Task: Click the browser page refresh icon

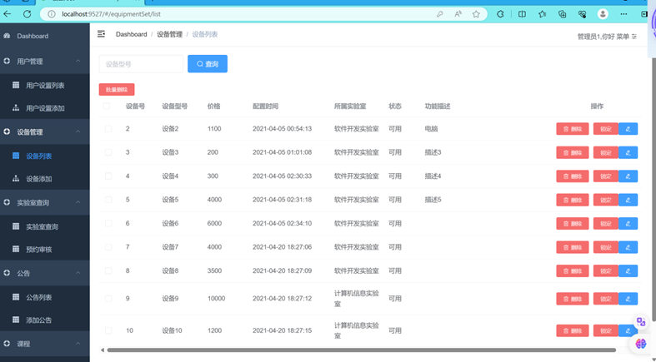Action: click(28, 14)
